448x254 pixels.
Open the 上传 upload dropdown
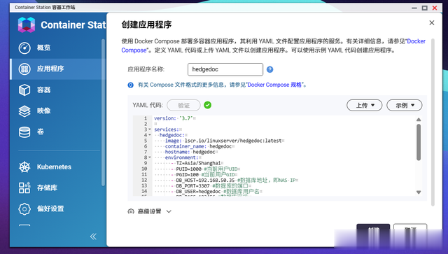tap(364, 105)
